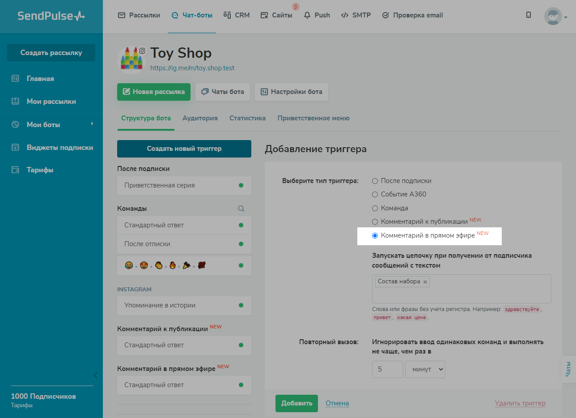Open the минут time unit dropdown
This screenshot has height=418, width=576.
point(425,369)
